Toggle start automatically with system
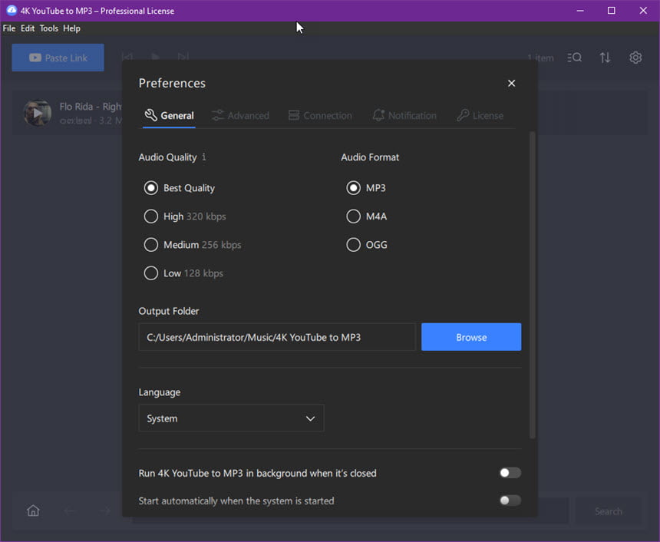The width and height of the screenshot is (660, 542). point(510,501)
